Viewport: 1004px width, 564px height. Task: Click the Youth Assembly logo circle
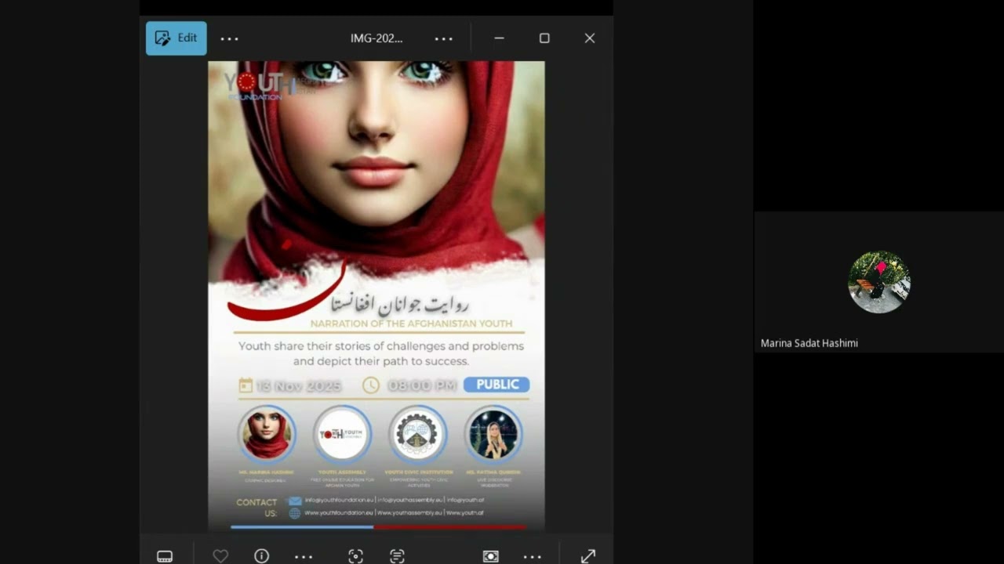click(343, 433)
